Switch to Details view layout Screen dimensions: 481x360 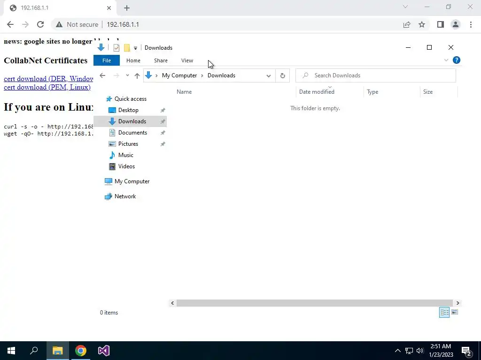pos(444,312)
